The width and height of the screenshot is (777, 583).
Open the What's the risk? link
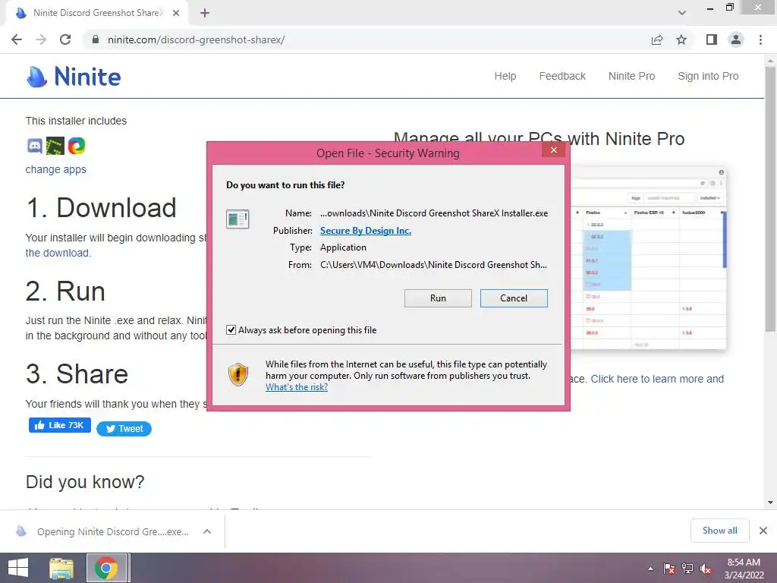297,387
